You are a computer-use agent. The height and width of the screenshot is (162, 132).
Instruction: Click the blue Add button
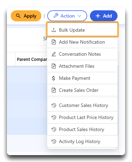click(104, 16)
